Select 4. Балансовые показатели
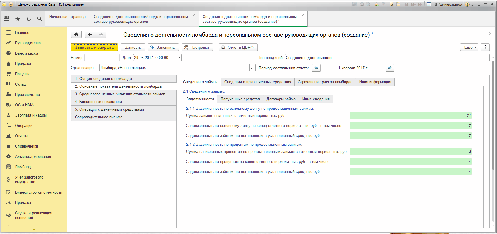The image size is (497, 234). coord(124,102)
